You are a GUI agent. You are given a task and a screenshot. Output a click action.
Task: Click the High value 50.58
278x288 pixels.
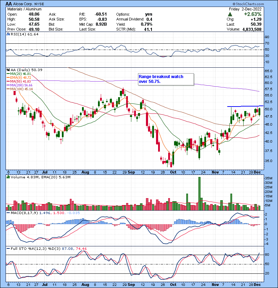[x=34, y=19]
